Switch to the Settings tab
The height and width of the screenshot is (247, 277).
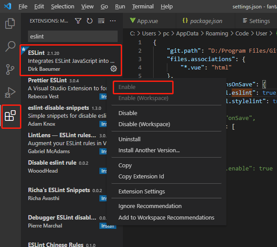click(x=256, y=21)
